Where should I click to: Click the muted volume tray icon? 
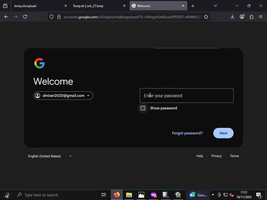tap(232, 195)
